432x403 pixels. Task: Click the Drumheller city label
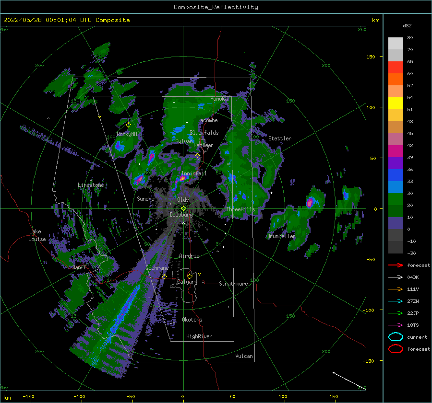coord(281,236)
